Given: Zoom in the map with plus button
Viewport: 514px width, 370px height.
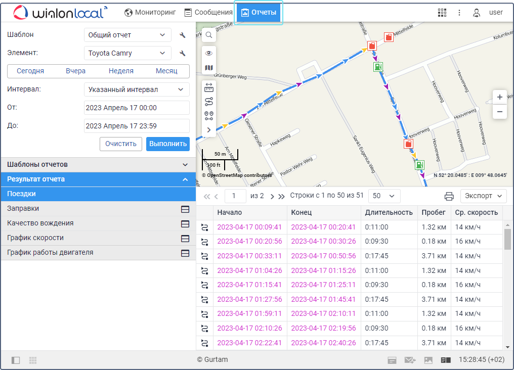Looking at the screenshot, I should [499, 97].
